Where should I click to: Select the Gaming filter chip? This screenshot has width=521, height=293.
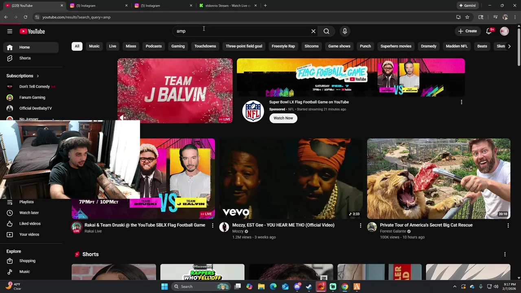tap(178, 46)
